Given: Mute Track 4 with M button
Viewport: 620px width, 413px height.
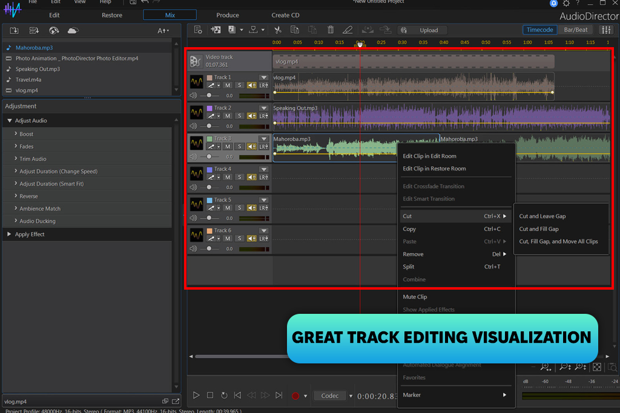Looking at the screenshot, I should tap(228, 177).
